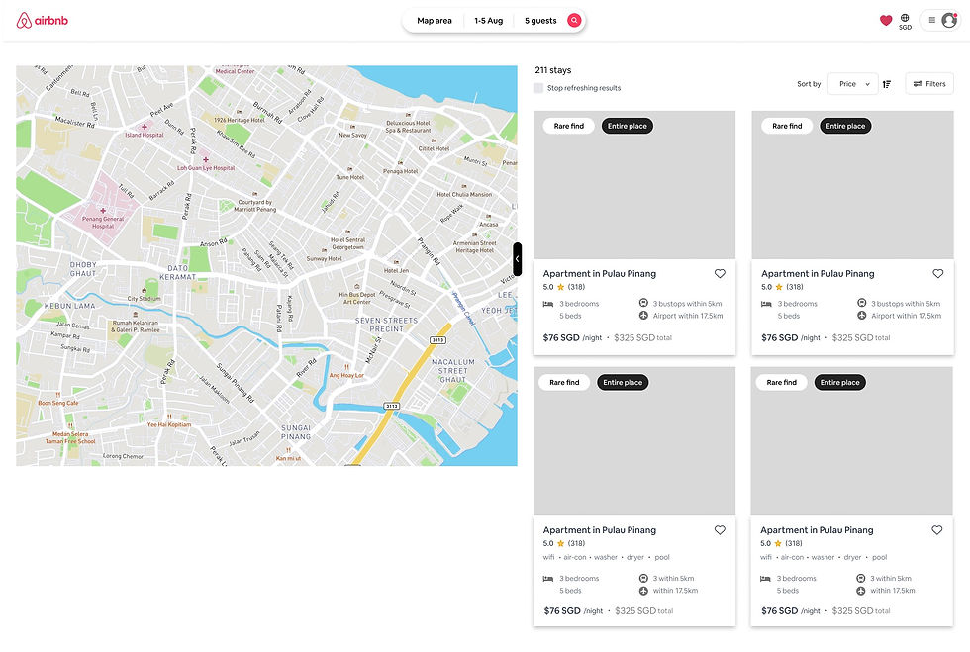Open the hamburger account menu

pyautogui.click(x=931, y=21)
